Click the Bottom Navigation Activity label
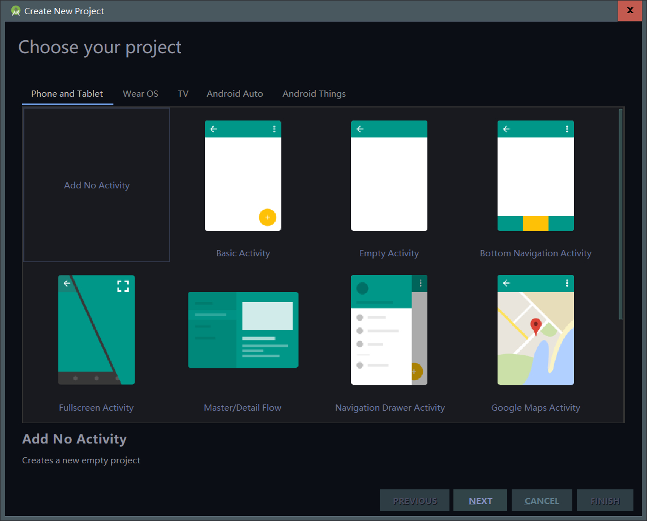The width and height of the screenshot is (647, 521). (535, 253)
